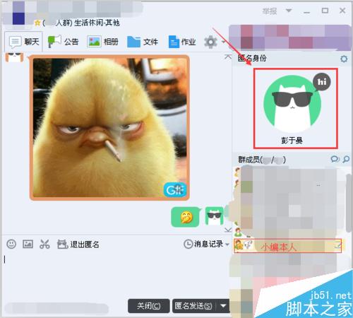The height and width of the screenshot is (318, 353).
Task: Select the highlighted member 小编本人
Action: coord(287,246)
